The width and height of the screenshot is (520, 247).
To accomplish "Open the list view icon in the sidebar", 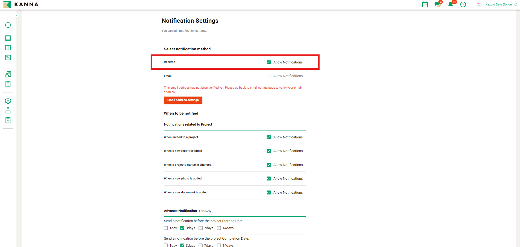I will [x=8, y=38].
